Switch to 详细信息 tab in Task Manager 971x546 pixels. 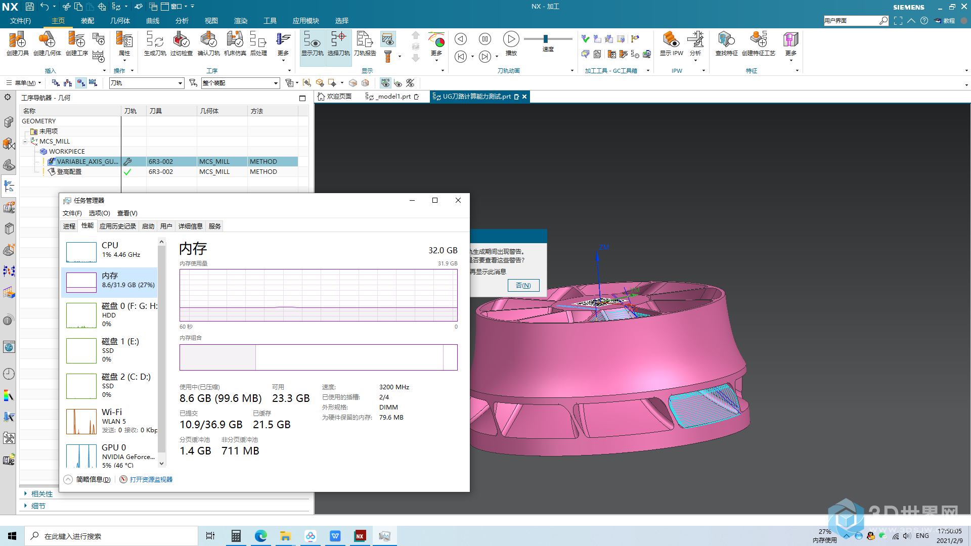[191, 226]
